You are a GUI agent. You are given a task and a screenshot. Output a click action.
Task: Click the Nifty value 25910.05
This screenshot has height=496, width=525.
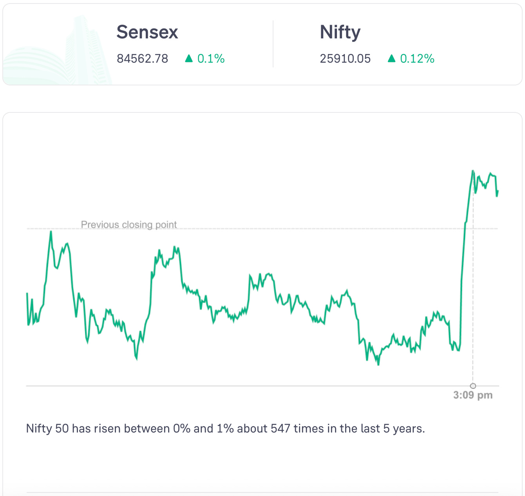345,59
